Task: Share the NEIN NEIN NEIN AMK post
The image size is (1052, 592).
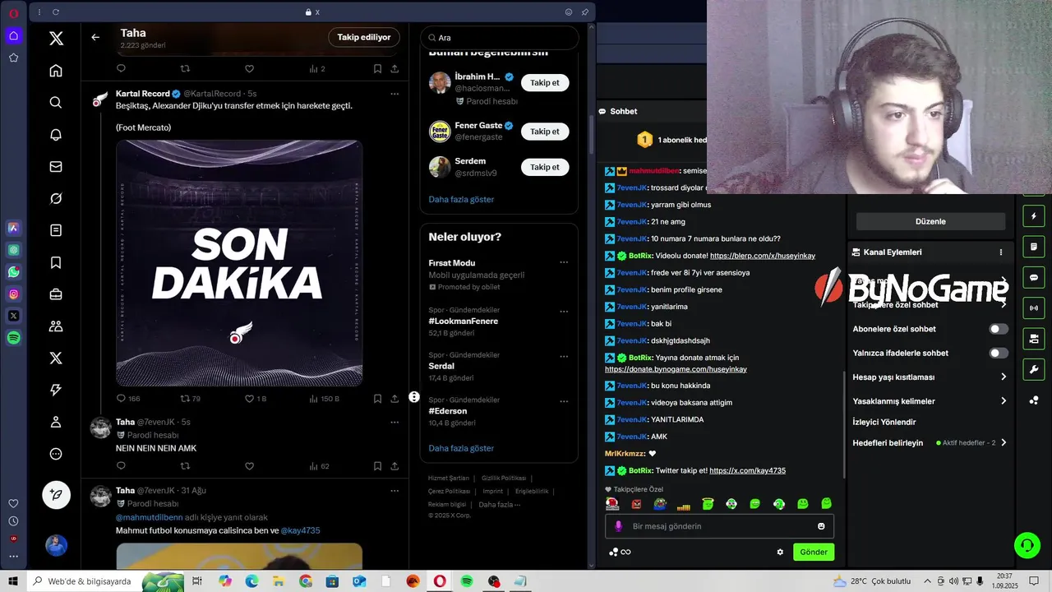Action: (x=394, y=466)
